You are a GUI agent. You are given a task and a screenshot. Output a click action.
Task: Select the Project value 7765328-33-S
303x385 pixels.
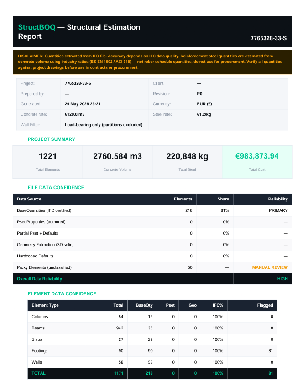click(78, 83)
